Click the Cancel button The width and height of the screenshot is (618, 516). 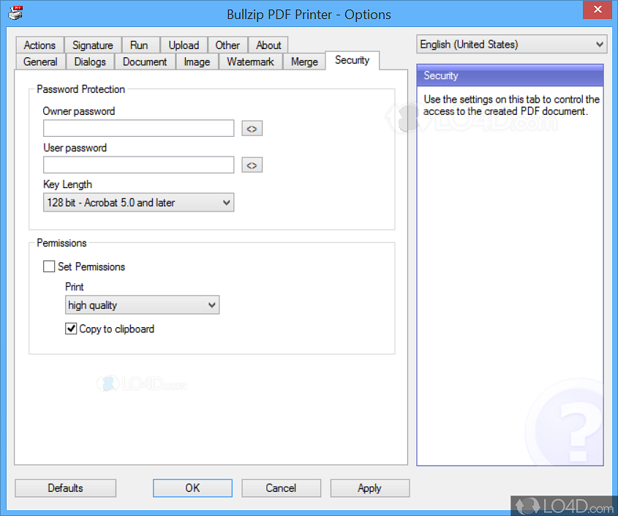click(281, 488)
